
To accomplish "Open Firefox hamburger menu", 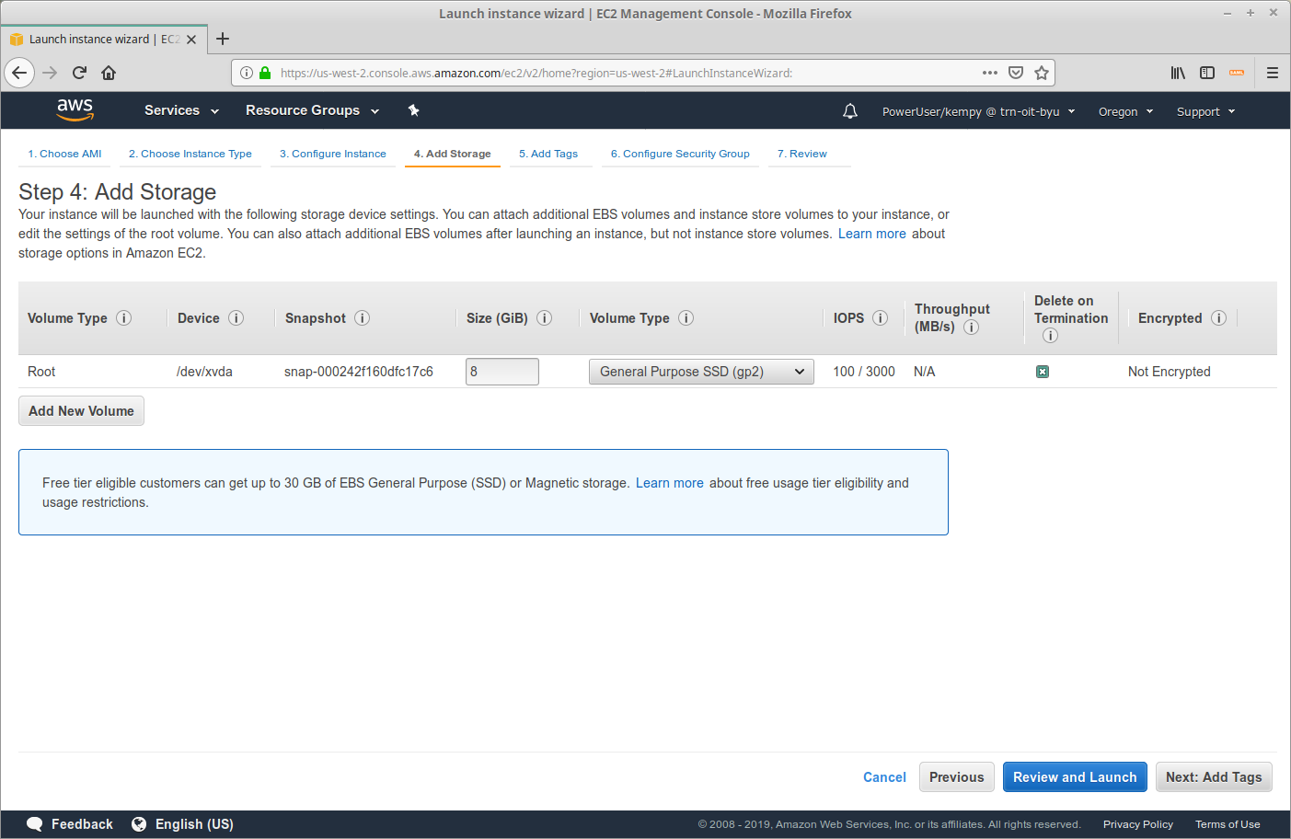I will pyautogui.click(x=1273, y=73).
